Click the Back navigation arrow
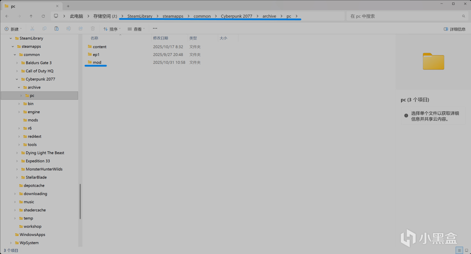The height and width of the screenshot is (254, 471). pyautogui.click(x=7, y=16)
